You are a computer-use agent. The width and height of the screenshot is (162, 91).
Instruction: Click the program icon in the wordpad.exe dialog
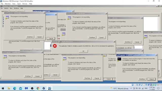point(69,18)
